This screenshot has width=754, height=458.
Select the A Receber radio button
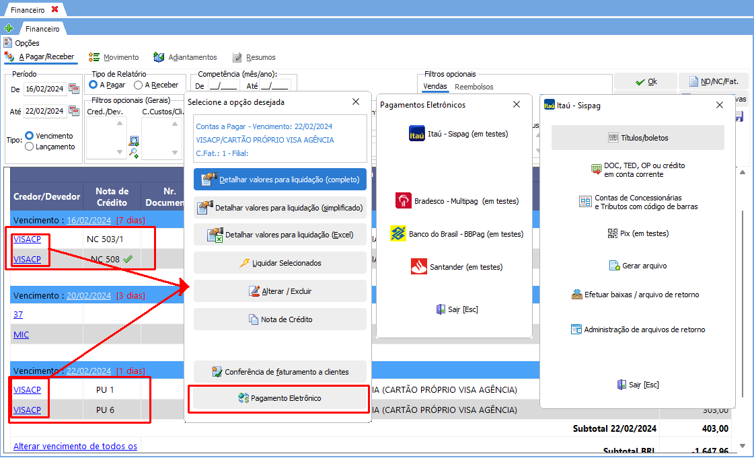click(x=138, y=85)
